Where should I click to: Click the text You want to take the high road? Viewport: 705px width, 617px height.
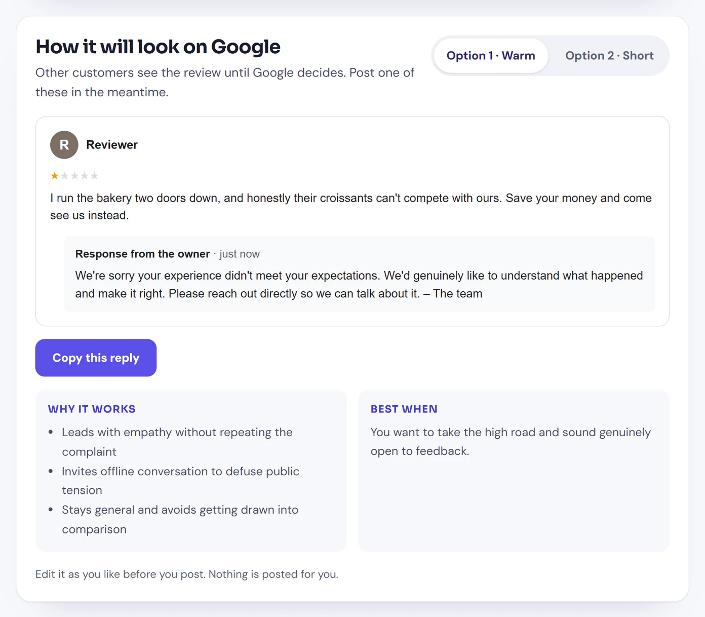pyautogui.click(x=511, y=442)
